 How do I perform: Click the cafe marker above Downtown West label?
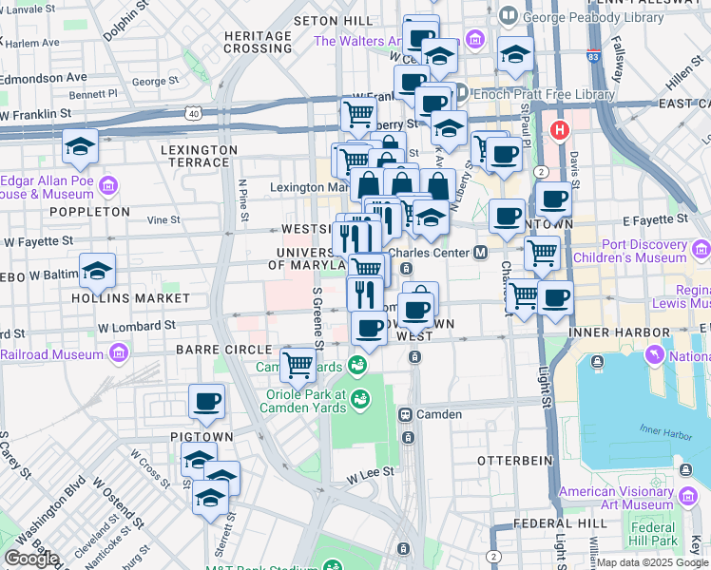point(415,312)
